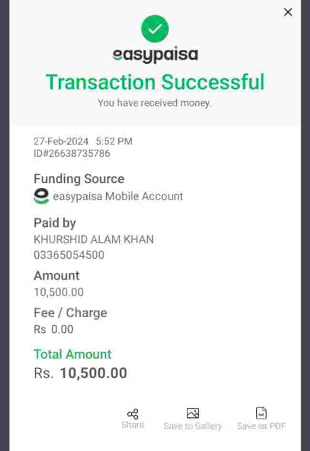
Task: Close the transaction receipt
Action: tap(288, 12)
